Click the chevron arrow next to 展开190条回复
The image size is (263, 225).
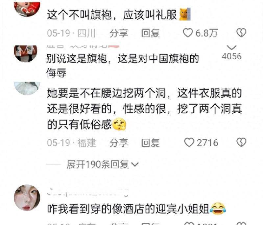[x=135, y=165]
